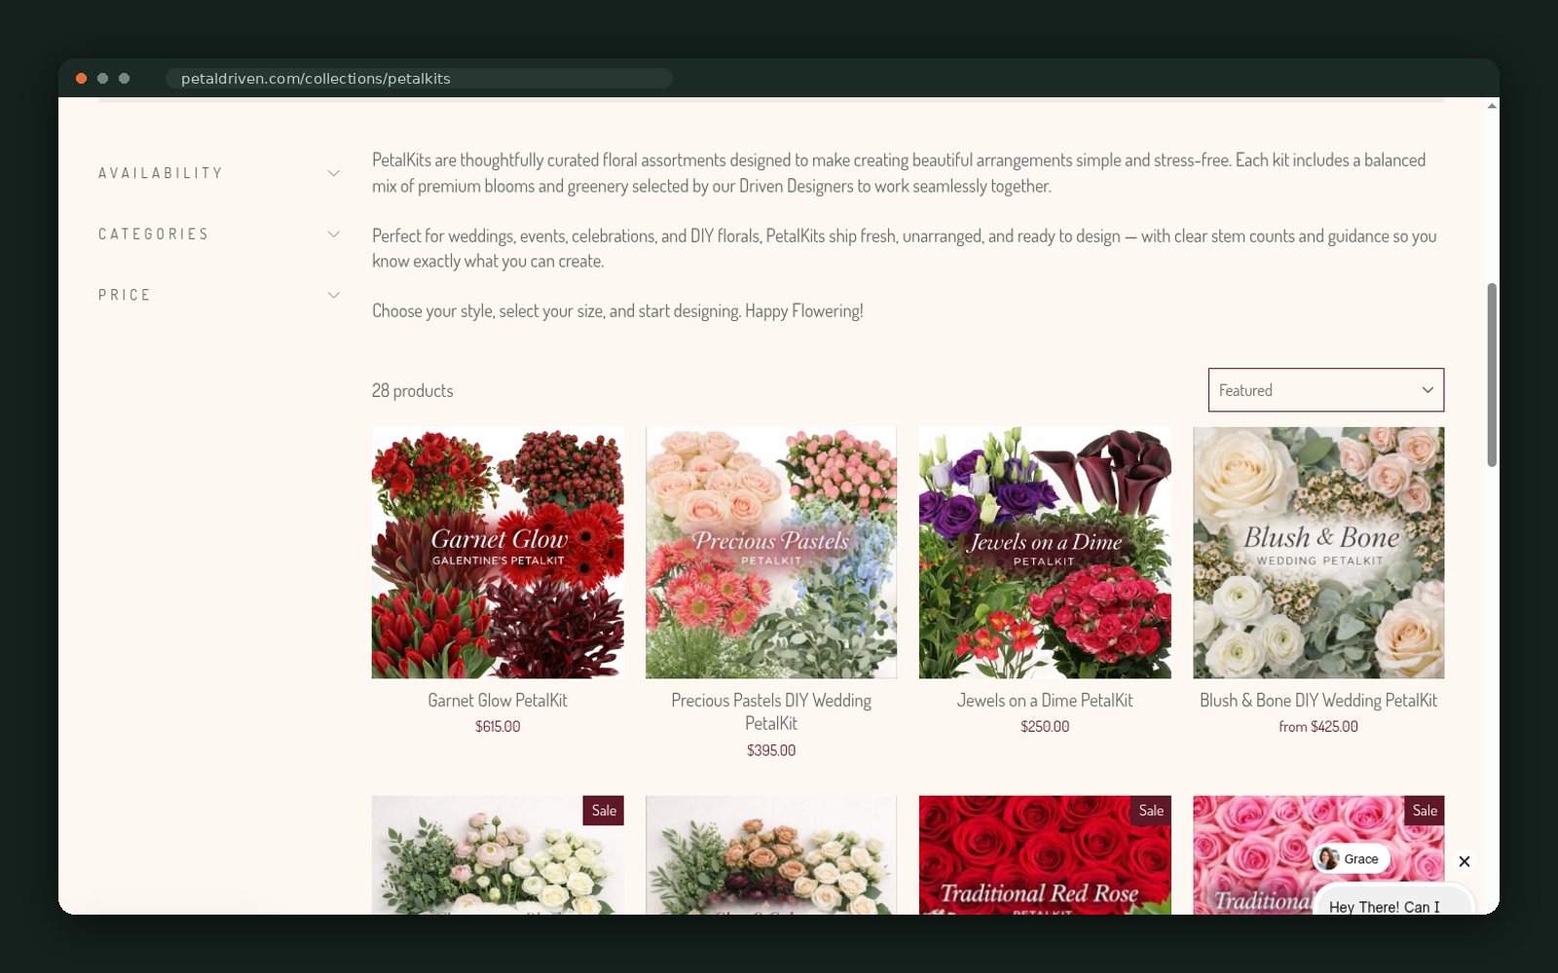
Task: Click the Garnet Glow PetalKit title link
Action: (498, 701)
